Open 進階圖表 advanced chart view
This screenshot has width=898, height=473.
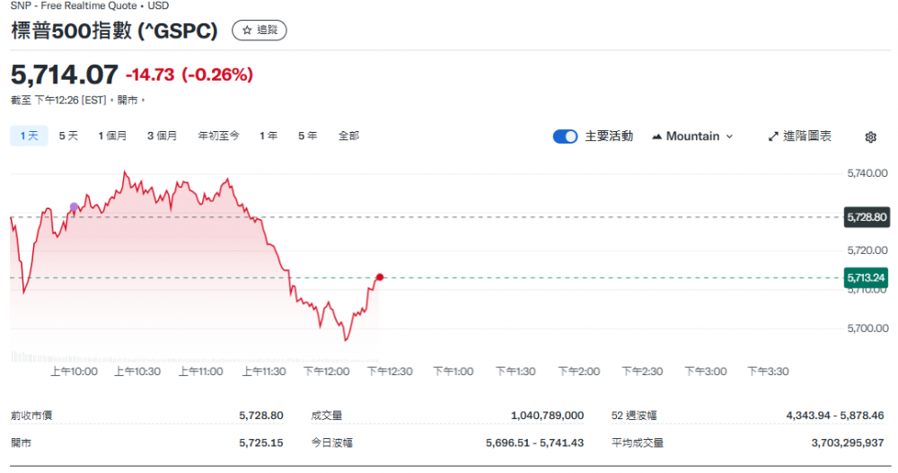pos(800,136)
